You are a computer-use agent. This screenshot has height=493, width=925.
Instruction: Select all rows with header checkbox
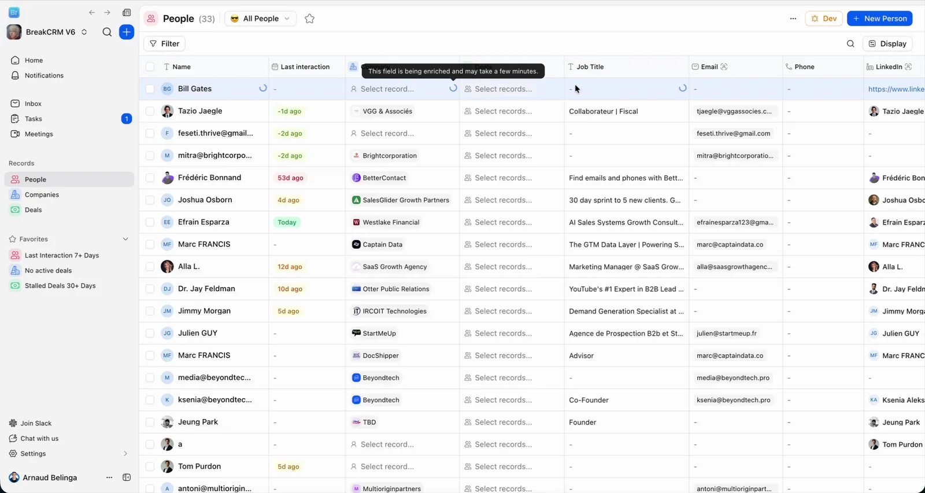coord(150,67)
